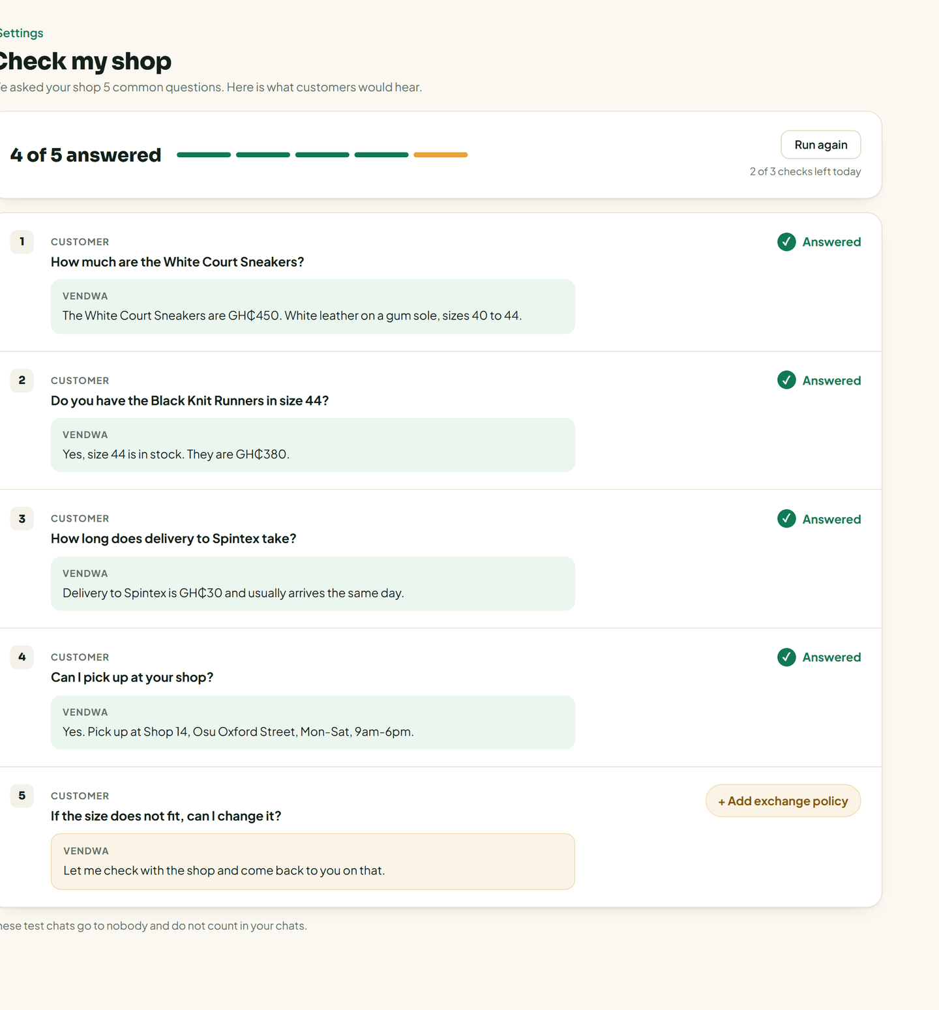Click the reply with Osu Oxford Street pickup address

tap(313, 722)
